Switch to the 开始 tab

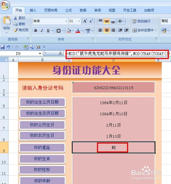pos(19,10)
